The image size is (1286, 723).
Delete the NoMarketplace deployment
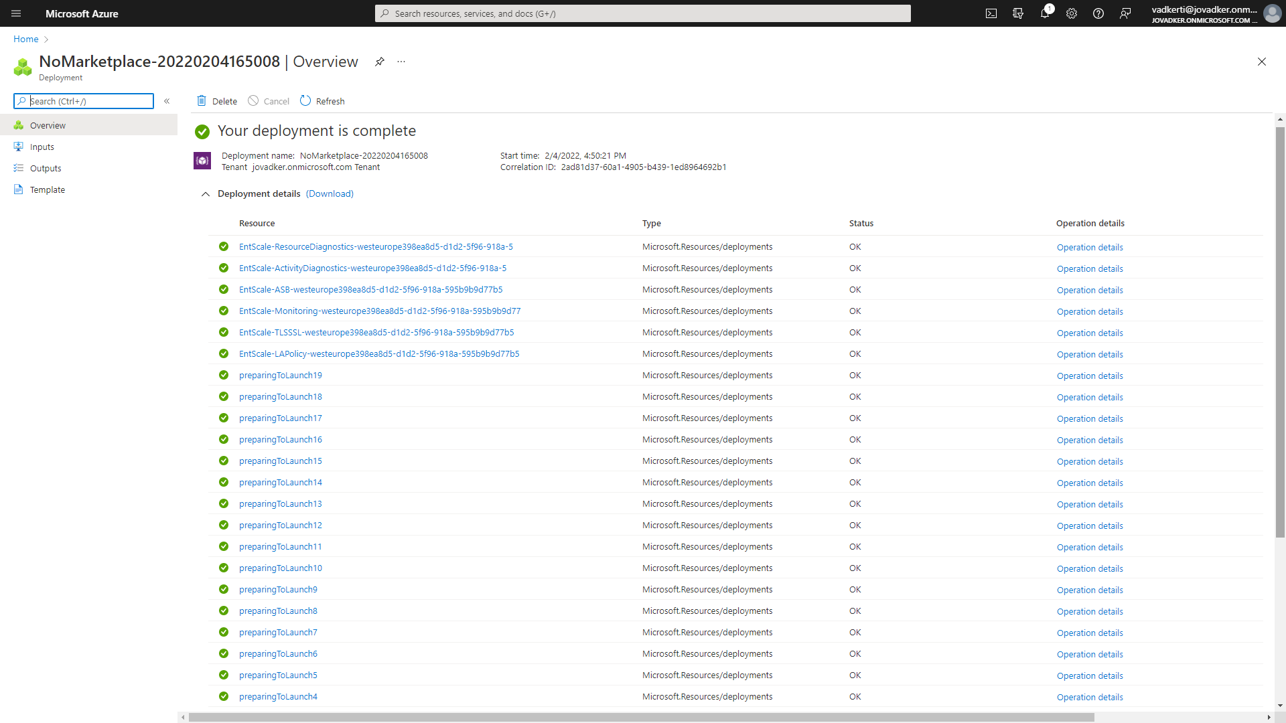216,100
